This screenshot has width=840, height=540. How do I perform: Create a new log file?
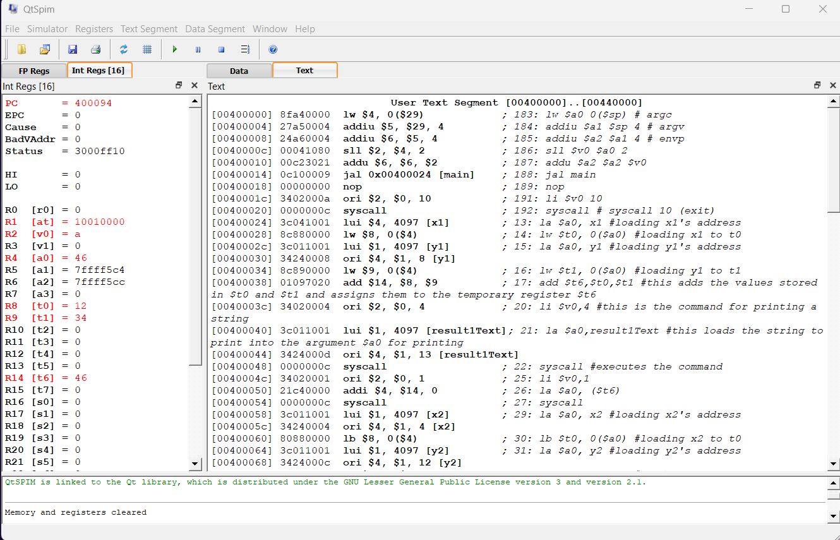[21, 49]
